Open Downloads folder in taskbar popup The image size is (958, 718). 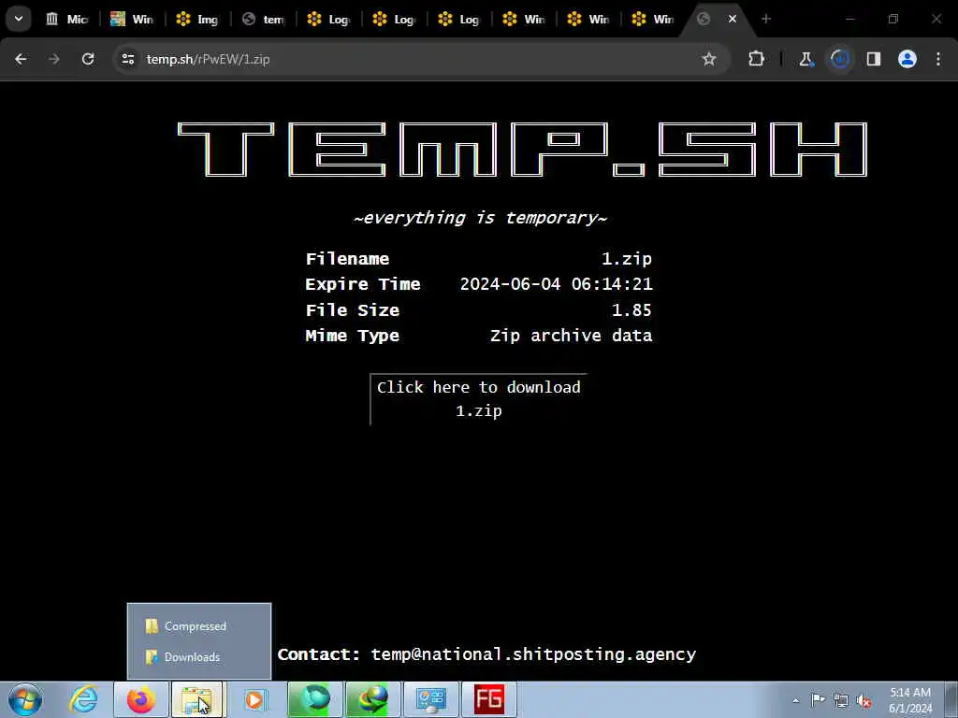(192, 657)
